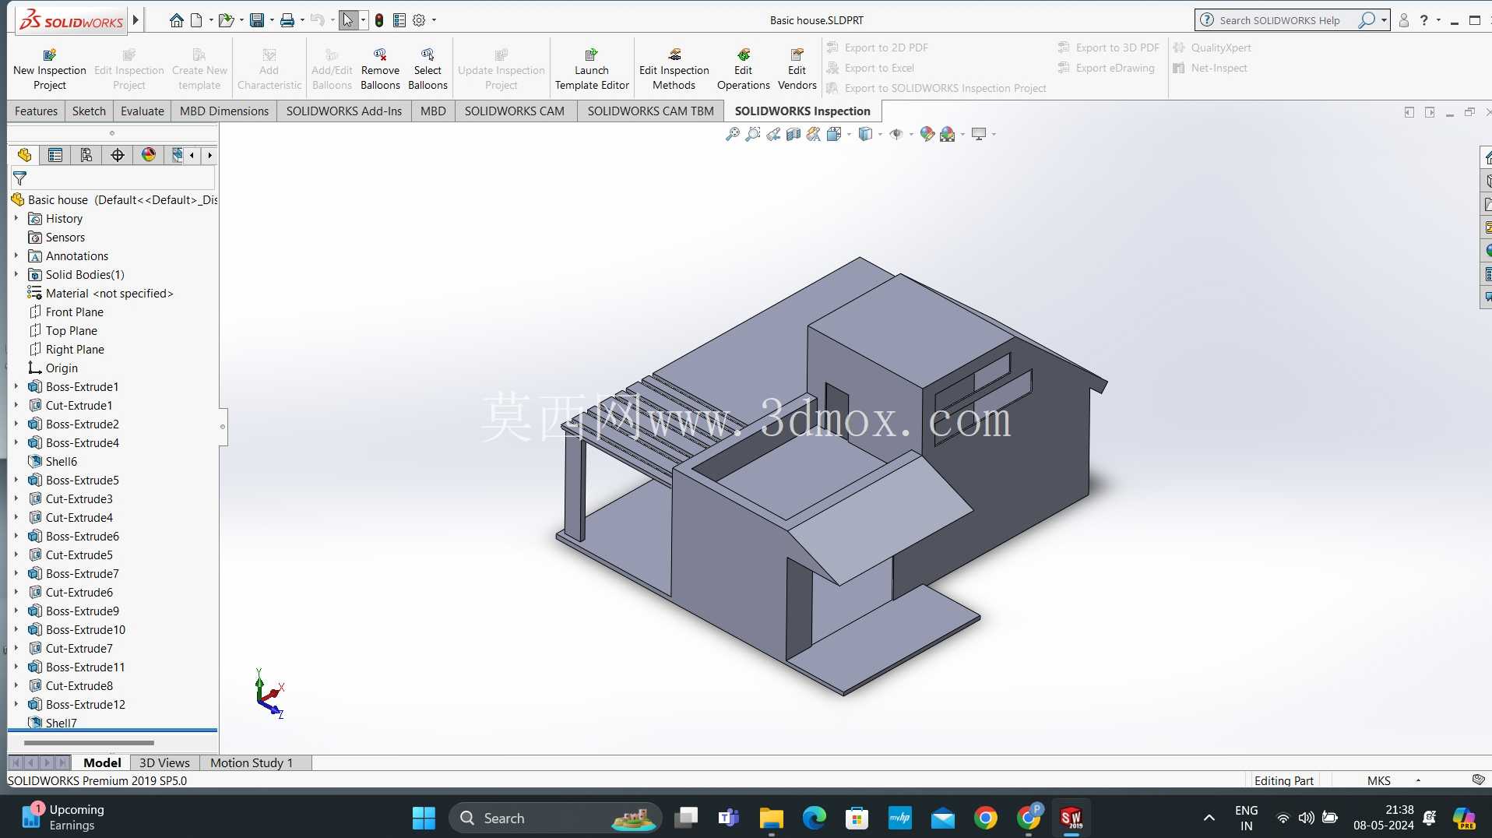Open File Properties list icon
This screenshot has height=838, width=1492.
[x=399, y=20]
